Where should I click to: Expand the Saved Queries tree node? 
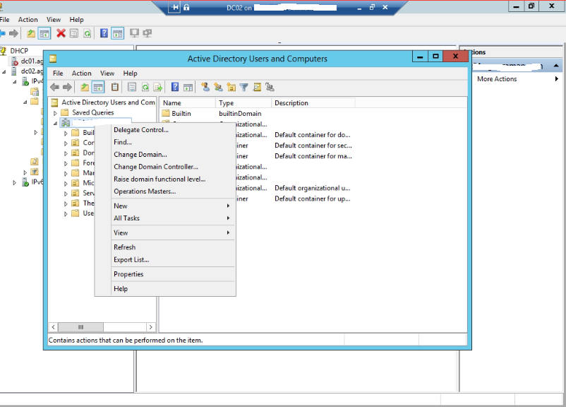click(x=55, y=113)
